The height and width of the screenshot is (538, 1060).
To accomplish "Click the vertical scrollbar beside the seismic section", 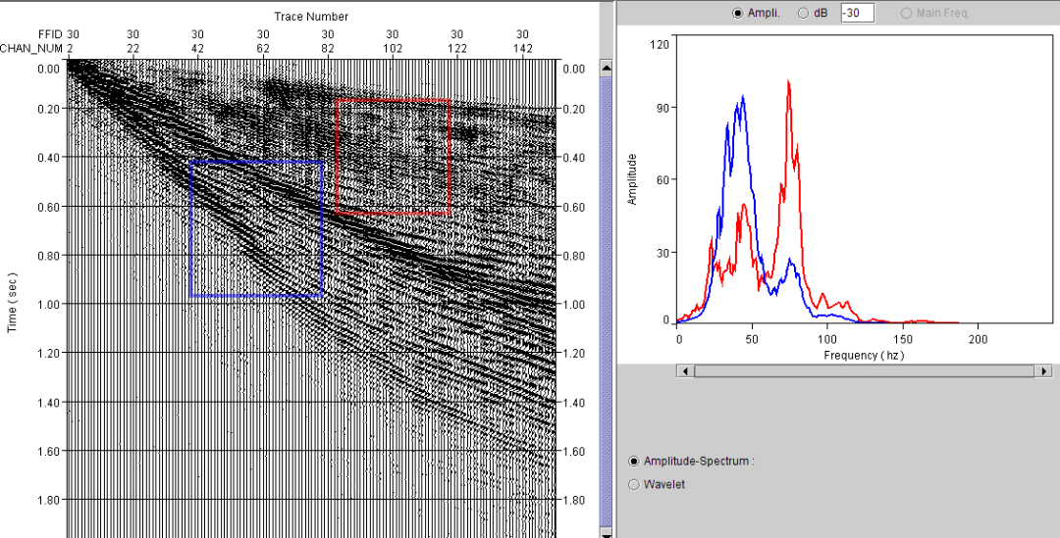I will point(606,294).
